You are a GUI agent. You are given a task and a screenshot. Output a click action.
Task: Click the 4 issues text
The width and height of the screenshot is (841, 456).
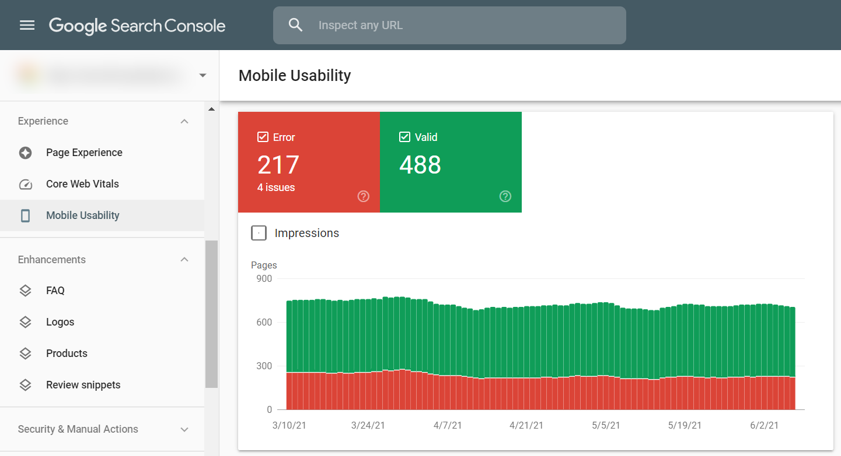[x=276, y=188]
